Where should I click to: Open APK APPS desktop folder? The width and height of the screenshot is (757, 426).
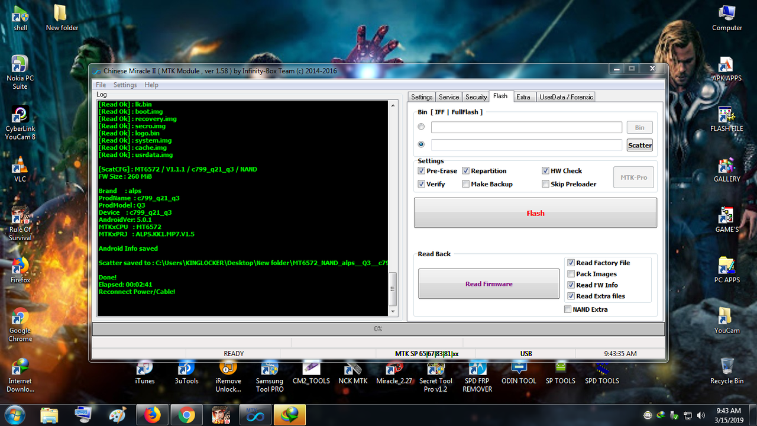[727, 69]
